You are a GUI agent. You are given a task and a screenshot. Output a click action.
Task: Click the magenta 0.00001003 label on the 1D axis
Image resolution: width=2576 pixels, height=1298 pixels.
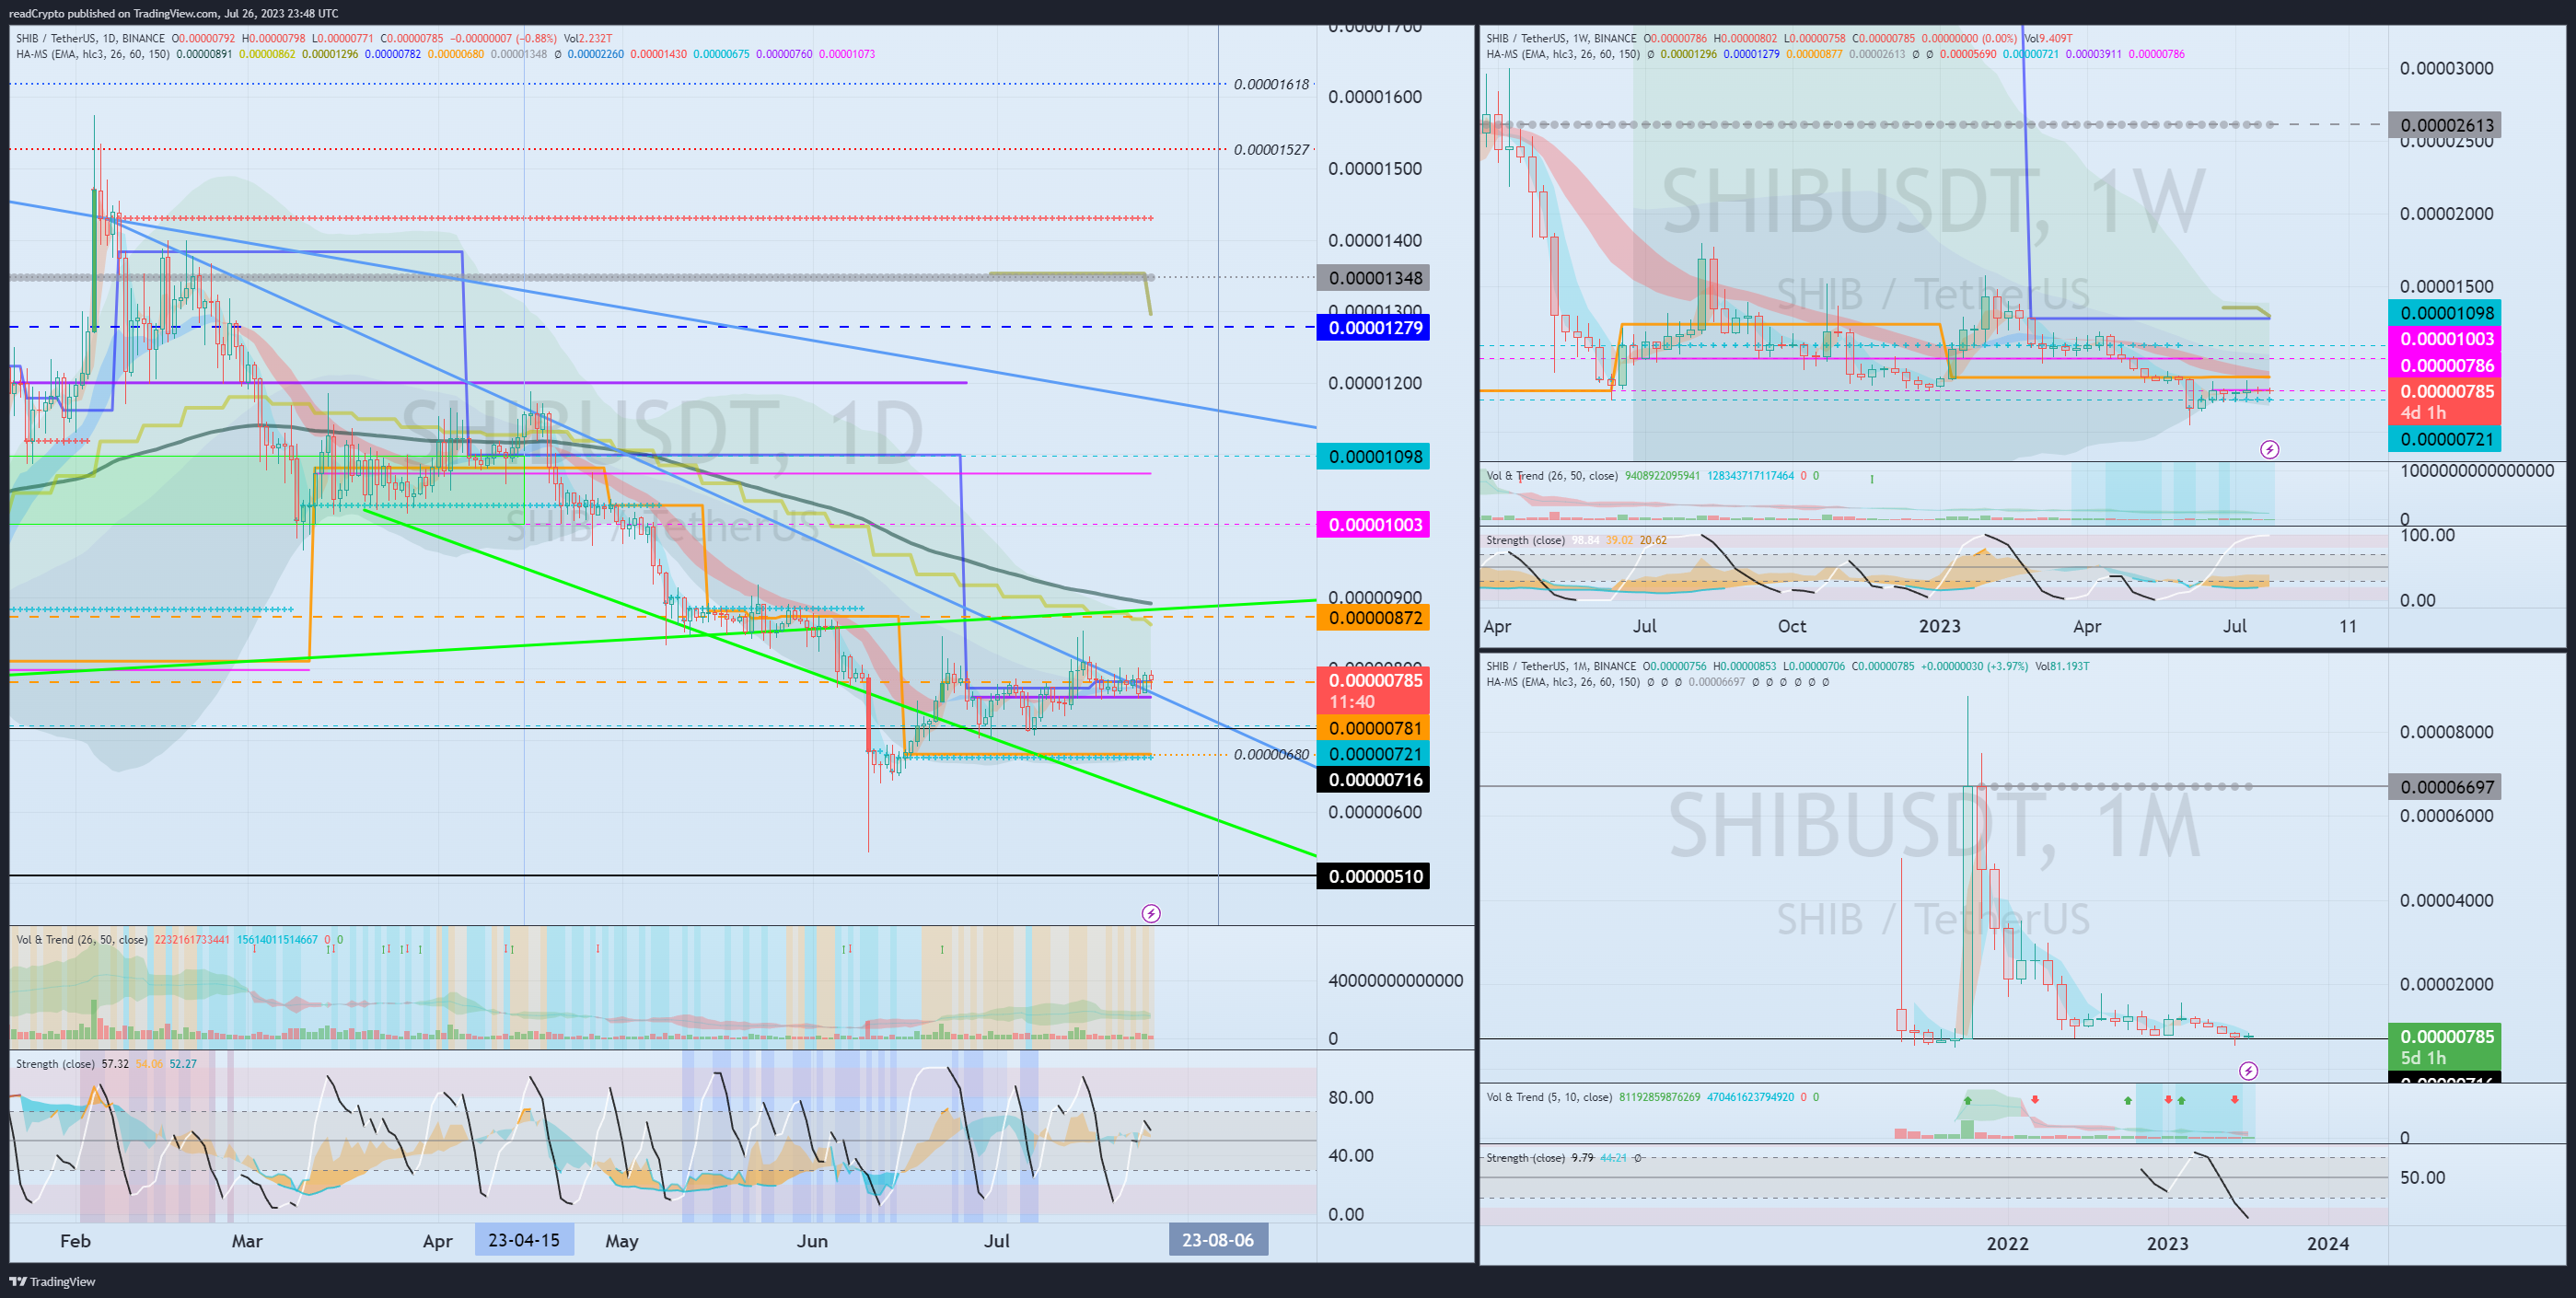coord(1373,525)
